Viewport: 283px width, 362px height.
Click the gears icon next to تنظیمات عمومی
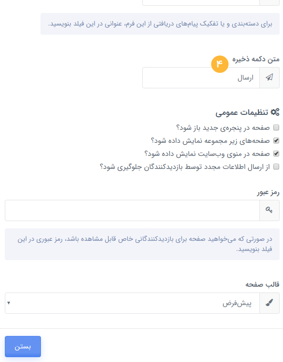pos(275,112)
